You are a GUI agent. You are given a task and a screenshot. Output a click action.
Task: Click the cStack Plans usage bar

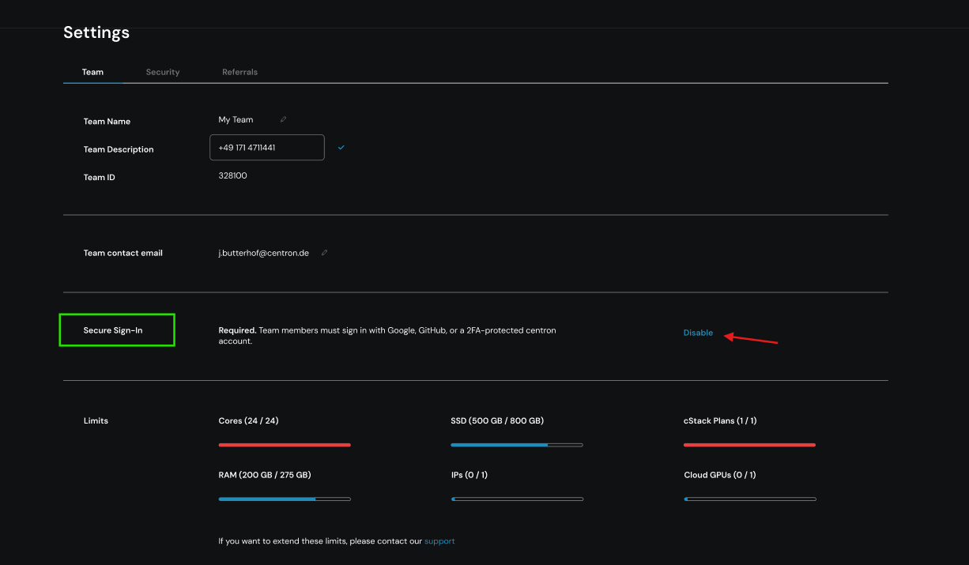pos(749,445)
